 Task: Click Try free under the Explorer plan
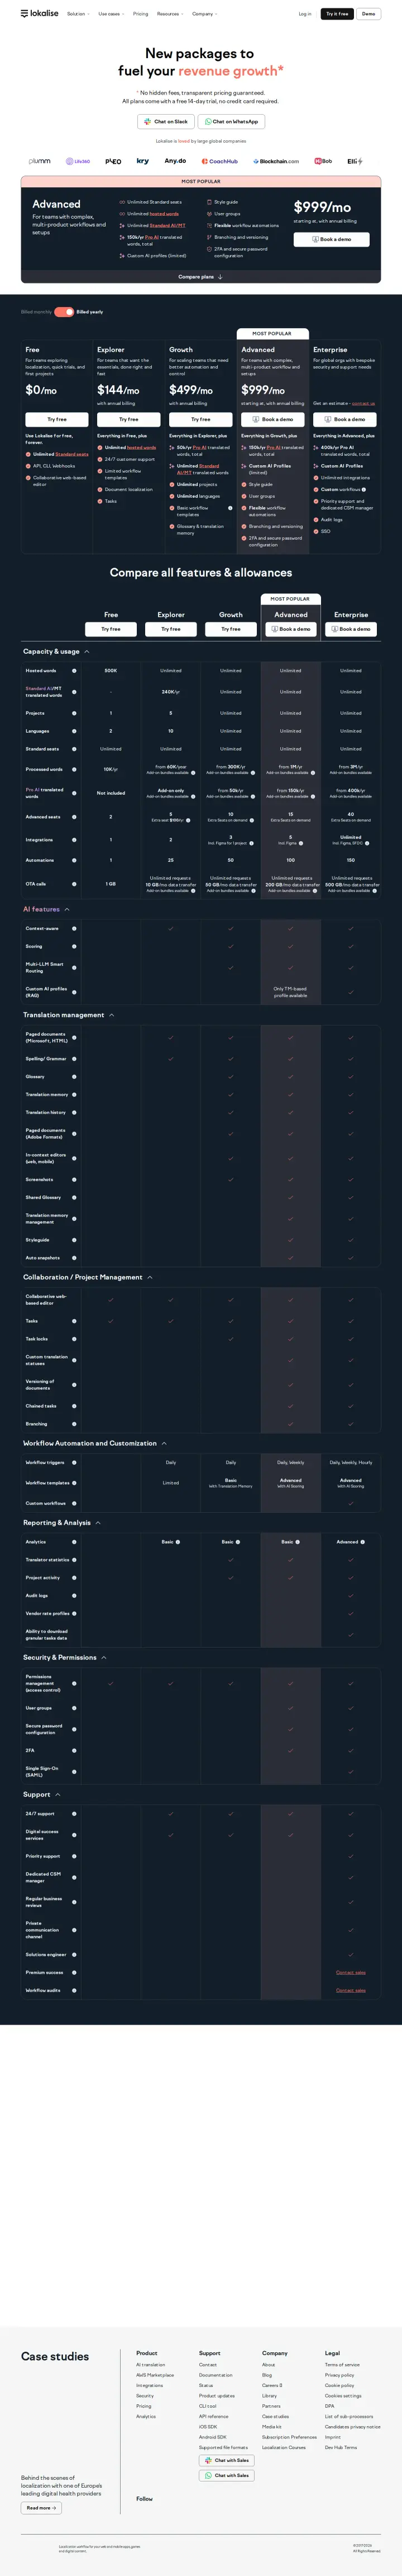128,419
